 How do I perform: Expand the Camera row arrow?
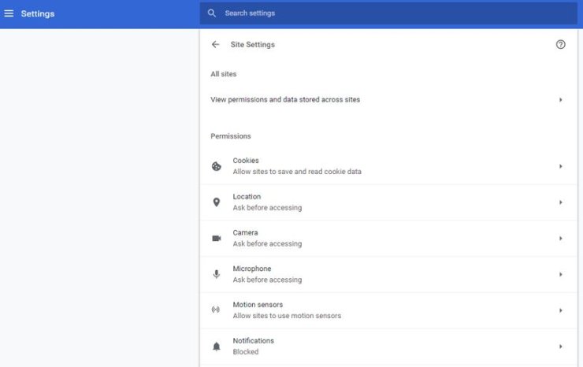point(560,239)
